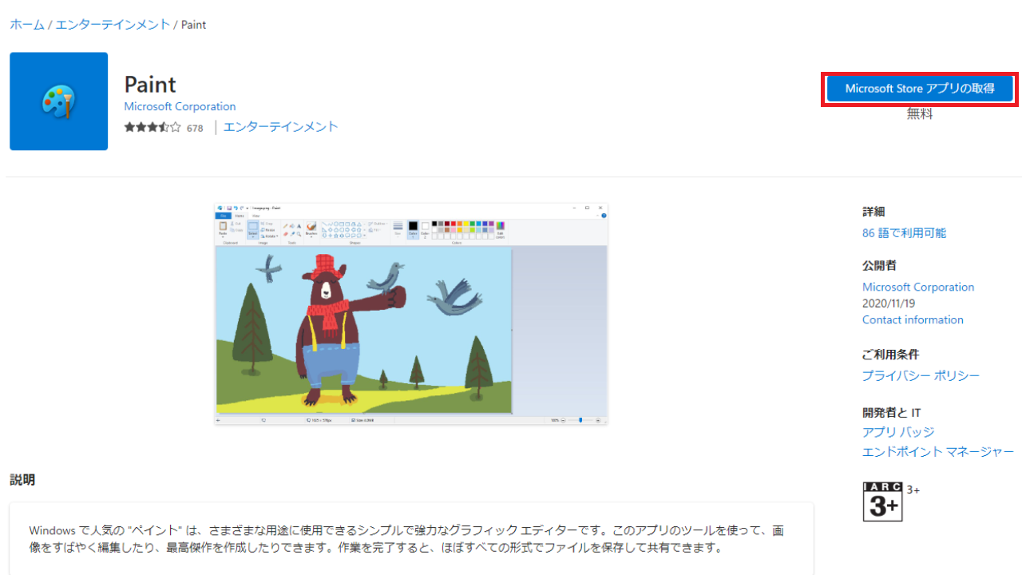This screenshot has width=1022, height=575.
Task: Click the Paint app palette icon
Action: [x=58, y=101]
